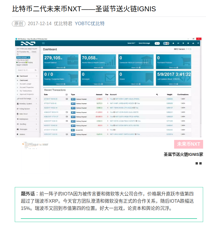Click More Info on Purchased Products tile

pos(174,68)
